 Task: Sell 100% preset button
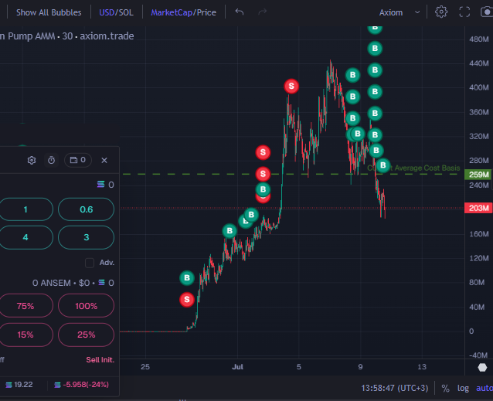point(86,306)
